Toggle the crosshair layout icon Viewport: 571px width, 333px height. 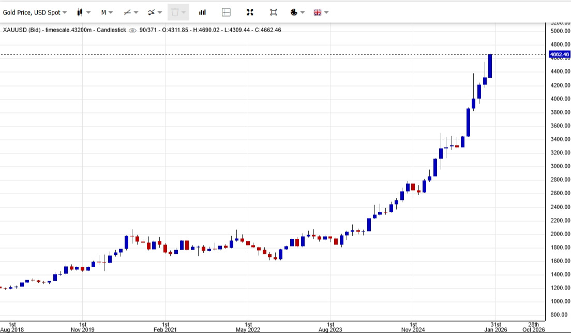226,12
